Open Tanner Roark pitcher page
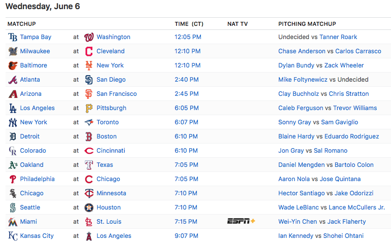This screenshot has width=391, height=244. [338, 37]
